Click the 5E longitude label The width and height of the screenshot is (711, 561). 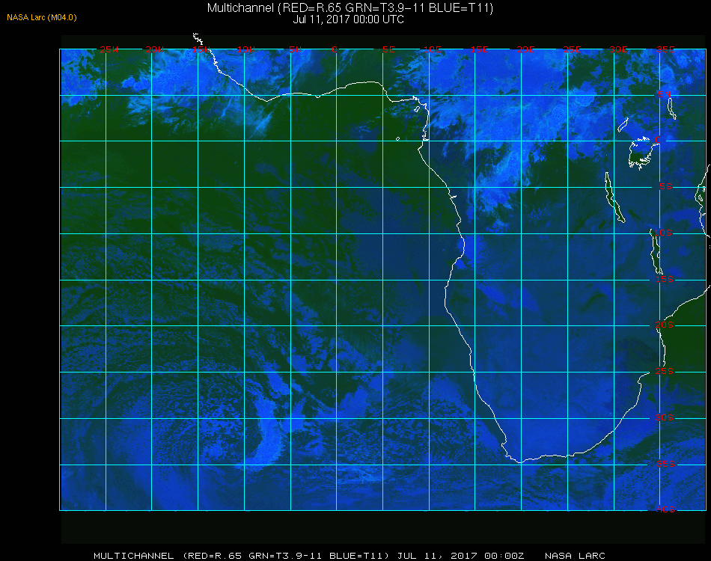[x=388, y=49]
